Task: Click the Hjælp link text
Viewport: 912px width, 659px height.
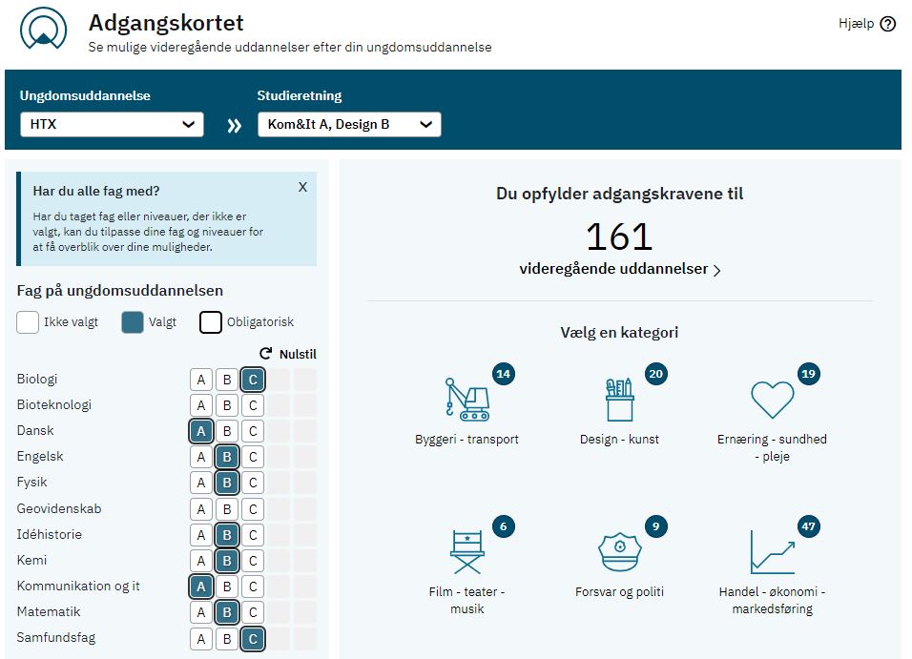Action: [x=856, y=24]
